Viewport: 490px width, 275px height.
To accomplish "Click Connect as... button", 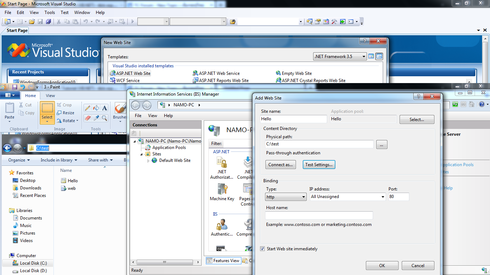I will click(281, 165).
